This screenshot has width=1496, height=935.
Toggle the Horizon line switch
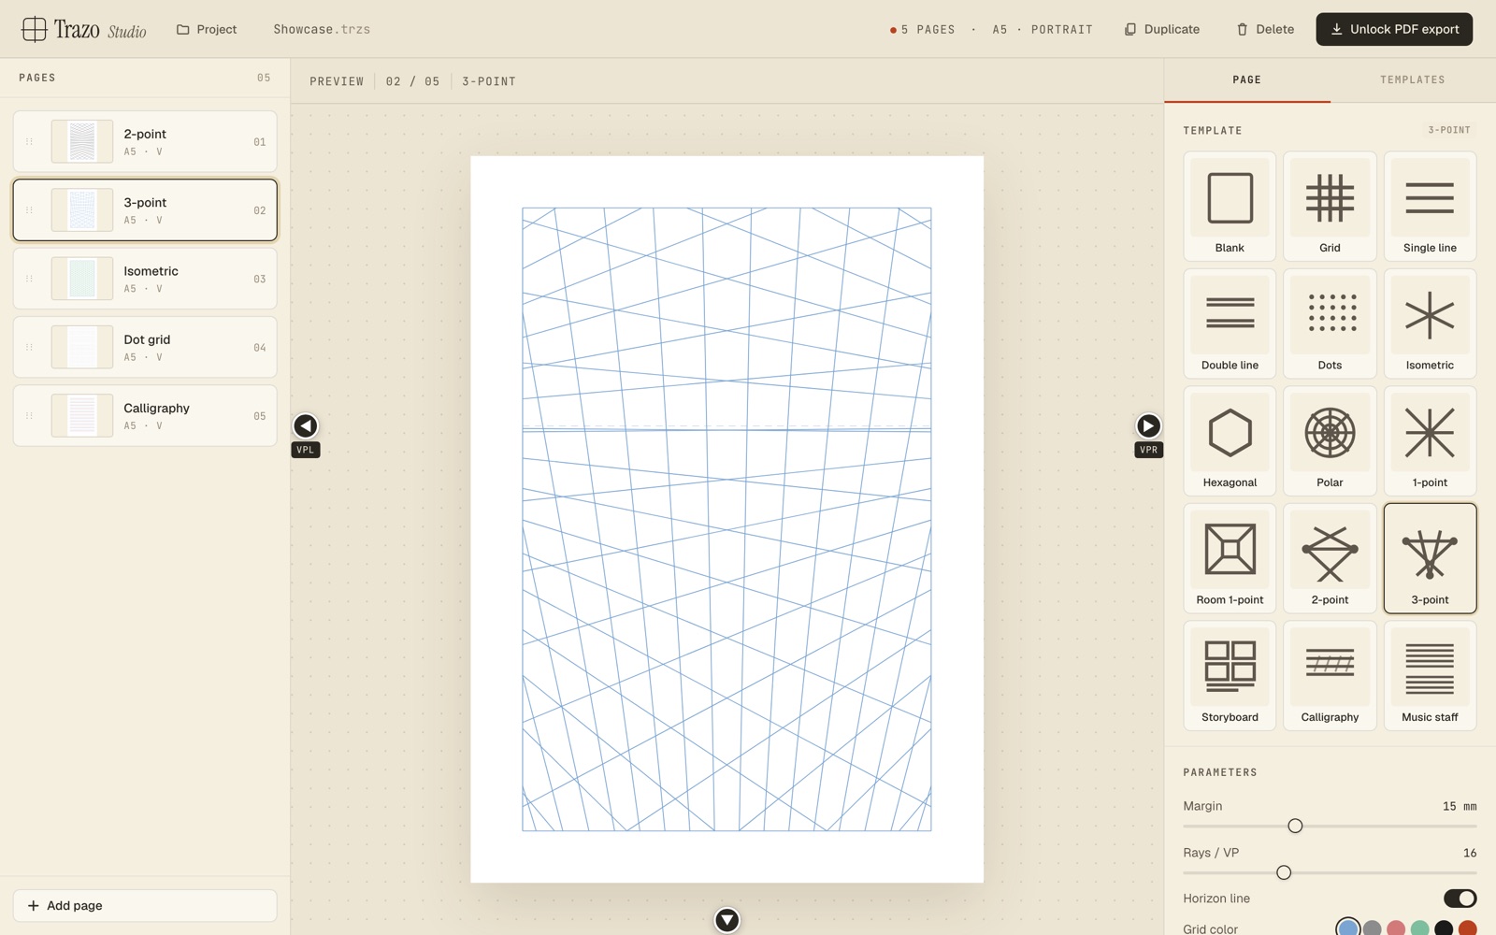tap(1460, 899)
